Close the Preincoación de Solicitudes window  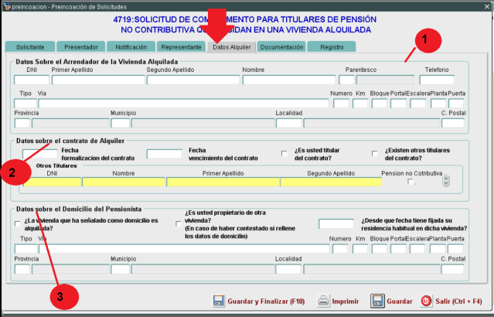point(487,6)
